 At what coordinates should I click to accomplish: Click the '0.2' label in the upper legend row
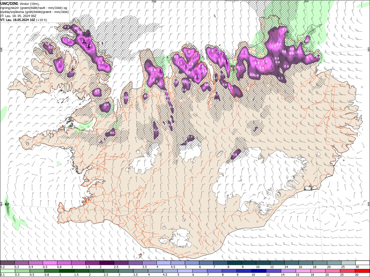3,267
